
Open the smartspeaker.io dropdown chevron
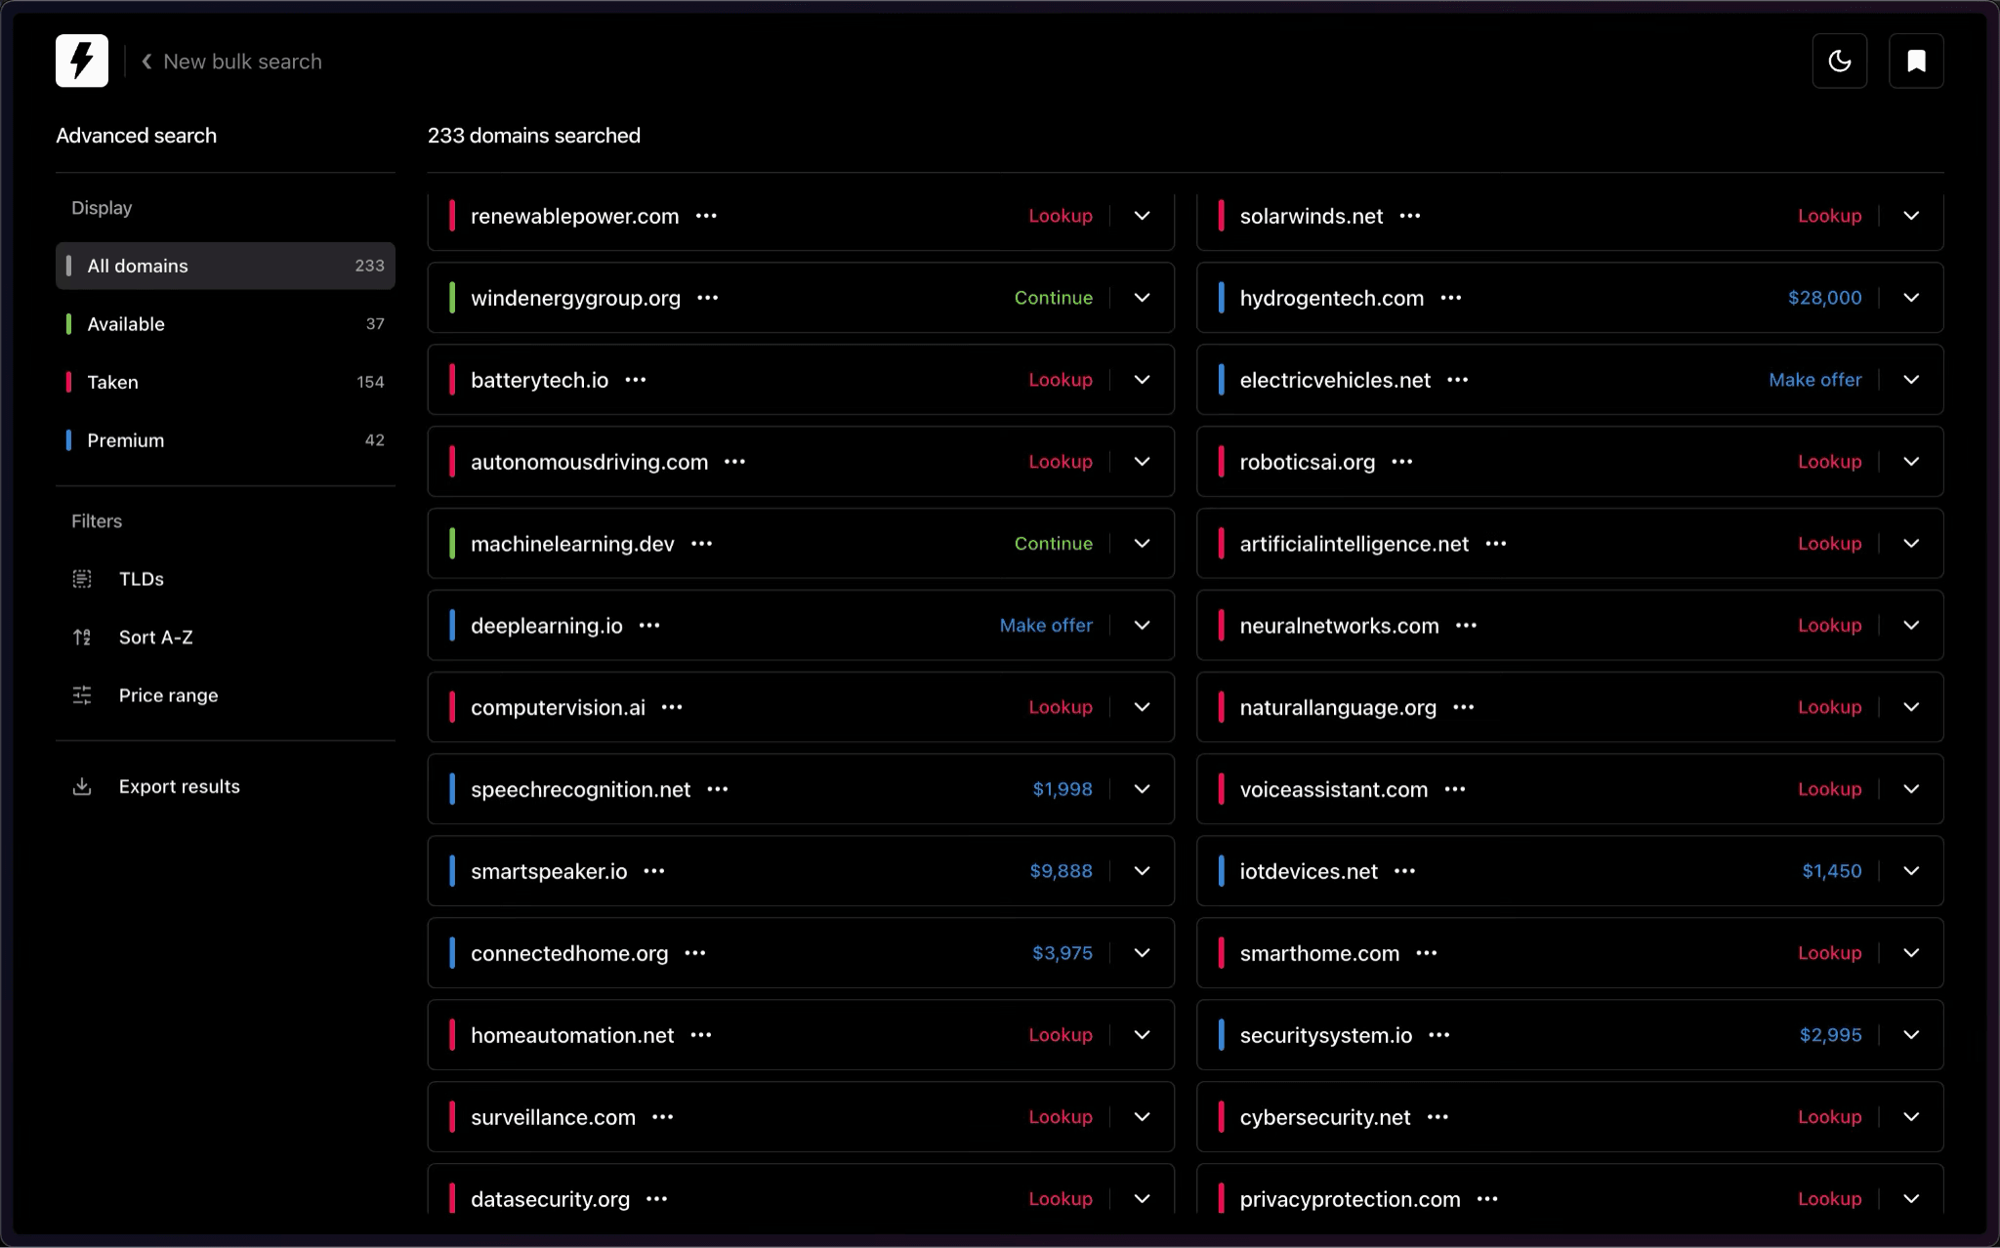(1141, 870)
